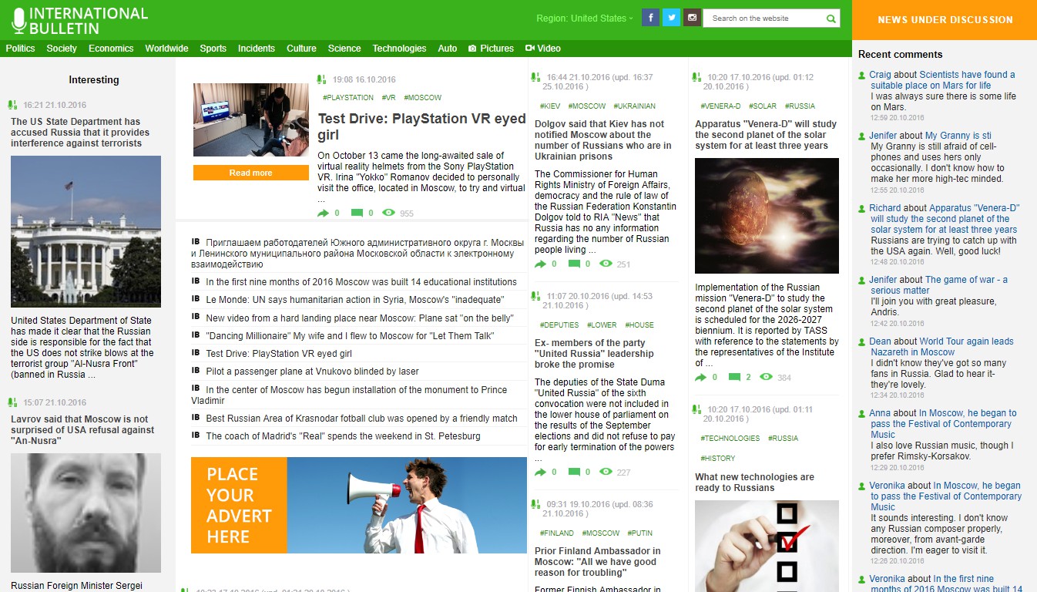Open the Ex-members of United Russia headline

pos(594,354)
